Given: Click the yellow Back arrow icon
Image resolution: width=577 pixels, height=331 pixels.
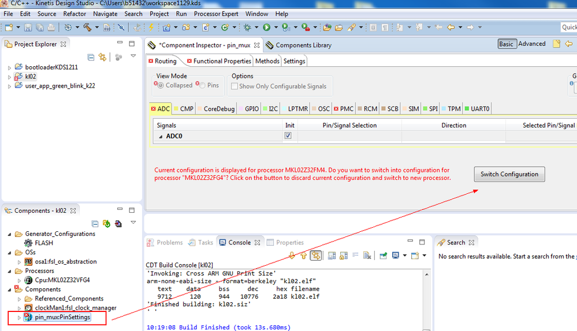Looking at the screenshot, I should [451, 27].
